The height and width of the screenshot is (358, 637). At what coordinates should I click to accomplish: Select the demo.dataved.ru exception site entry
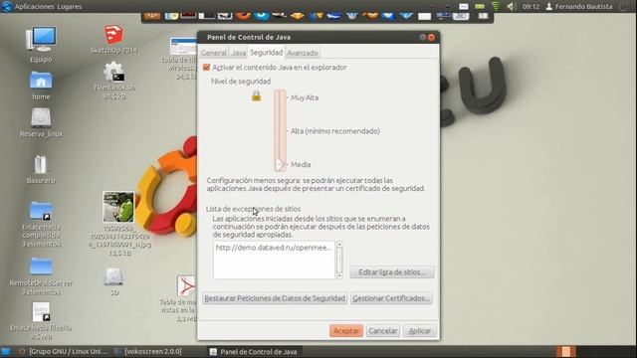pos(274,248)
